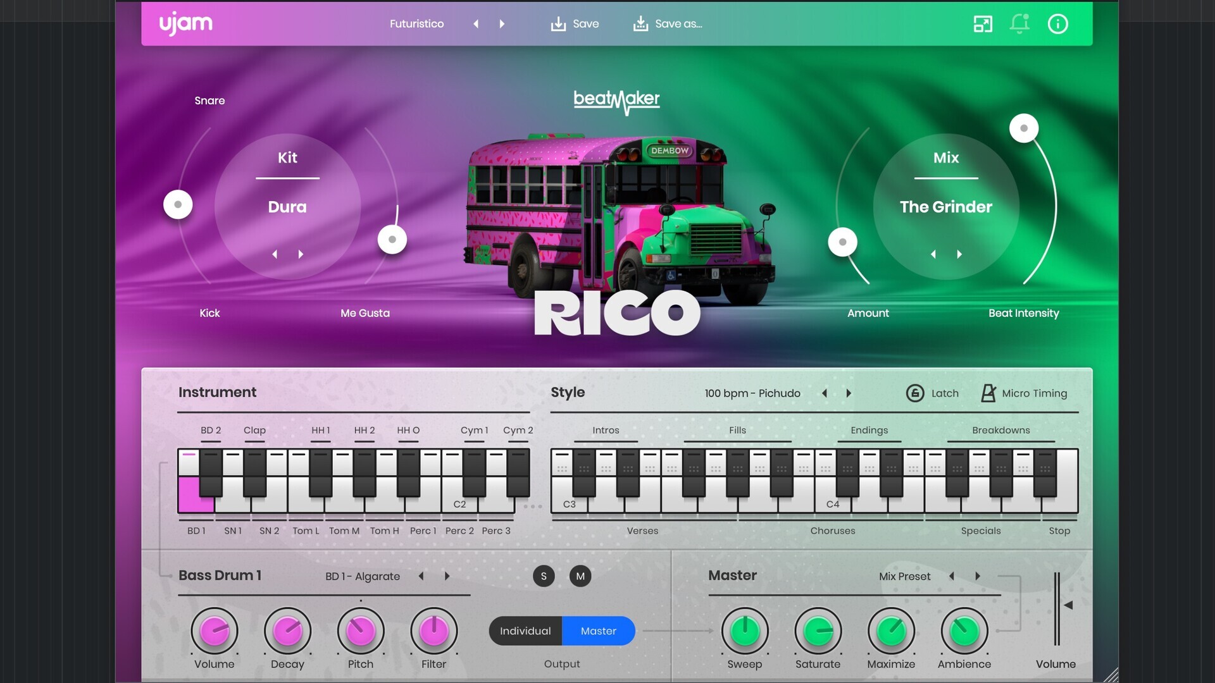Click the Mix Amount knob handle

842,242
